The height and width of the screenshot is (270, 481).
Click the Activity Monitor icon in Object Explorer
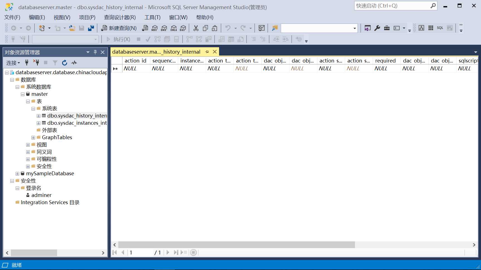(74, 63)
